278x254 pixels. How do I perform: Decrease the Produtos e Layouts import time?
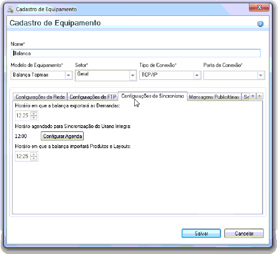pos(34,158)
